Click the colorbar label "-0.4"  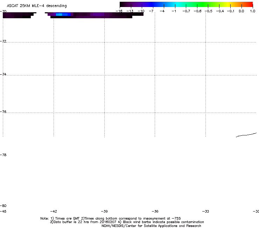220,11
